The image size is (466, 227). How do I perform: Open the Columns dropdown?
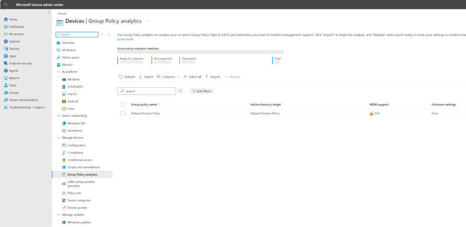point(168,77)
